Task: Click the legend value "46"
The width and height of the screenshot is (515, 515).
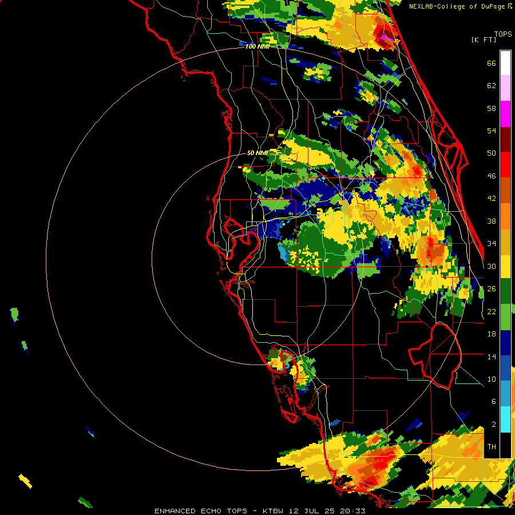Action: point(492,176)
